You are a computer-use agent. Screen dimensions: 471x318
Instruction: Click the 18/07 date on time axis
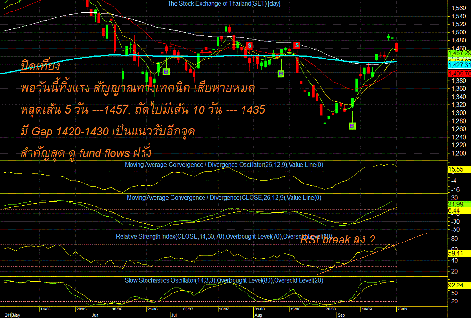pyautogui.click(x=224, y=309)
